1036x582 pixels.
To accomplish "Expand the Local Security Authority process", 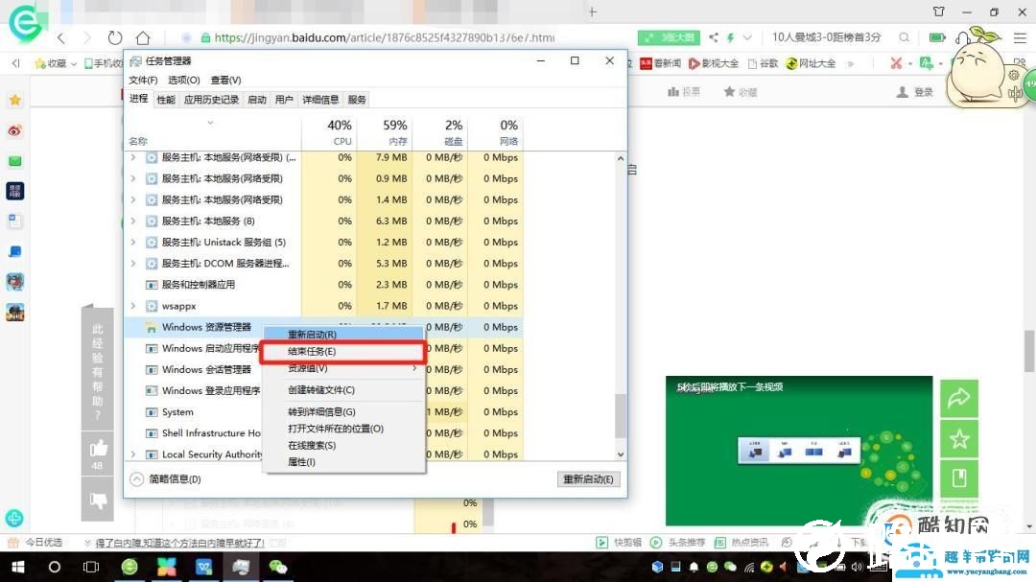I will pyautogui.click(x=133, y=454).
